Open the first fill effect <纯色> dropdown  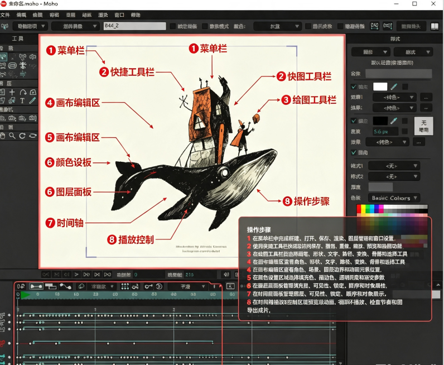click(394, 97)
